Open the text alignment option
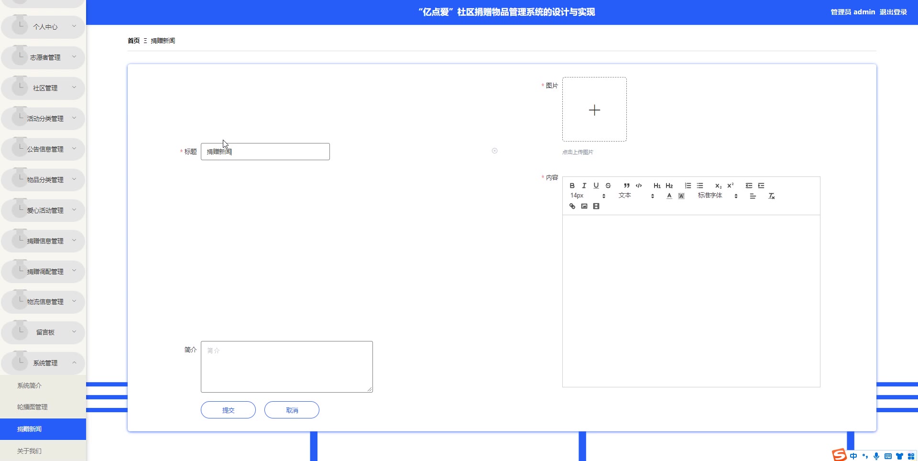Image resolution: width=918 pixels, height=461 pixels. (x=753, y=196)
